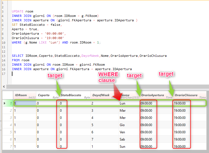The width and height of the screenshot is (209, 153).
Task: Click the editor's left scroll arrow
Action: coord(4,86)
